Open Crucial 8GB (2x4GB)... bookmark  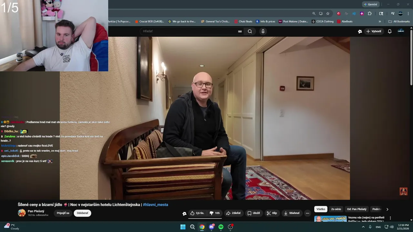click(x=149, y=22)
